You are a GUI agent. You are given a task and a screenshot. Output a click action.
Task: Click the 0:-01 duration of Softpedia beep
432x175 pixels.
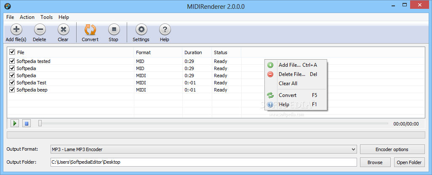(190, 90)
